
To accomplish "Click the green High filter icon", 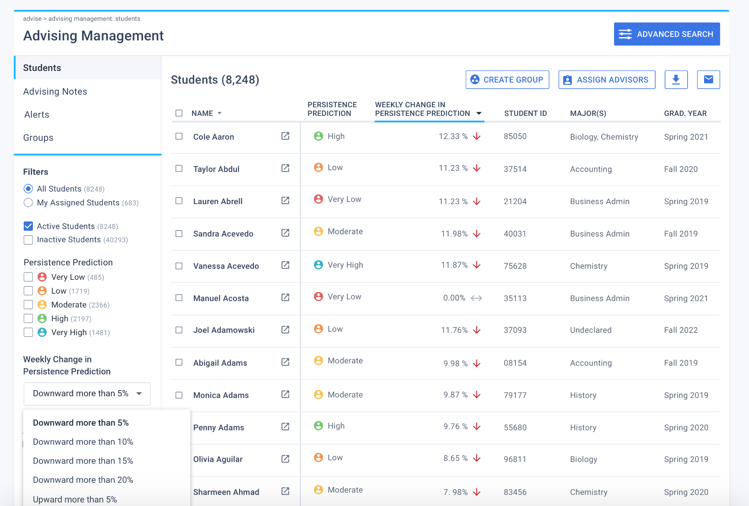I will click(x=42, y=318).
